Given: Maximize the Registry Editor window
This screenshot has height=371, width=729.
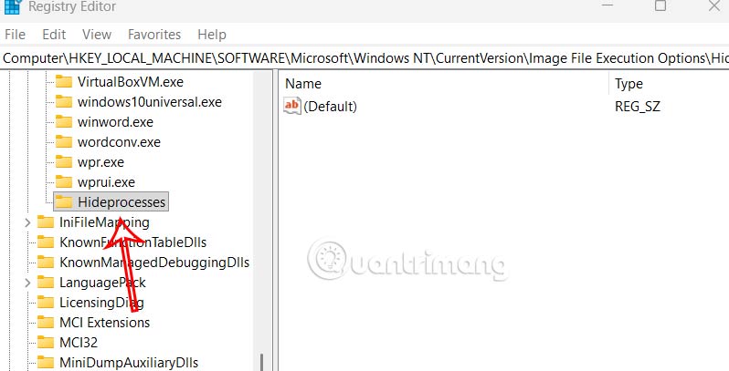Looking at the screenshot, I should 660,5.
